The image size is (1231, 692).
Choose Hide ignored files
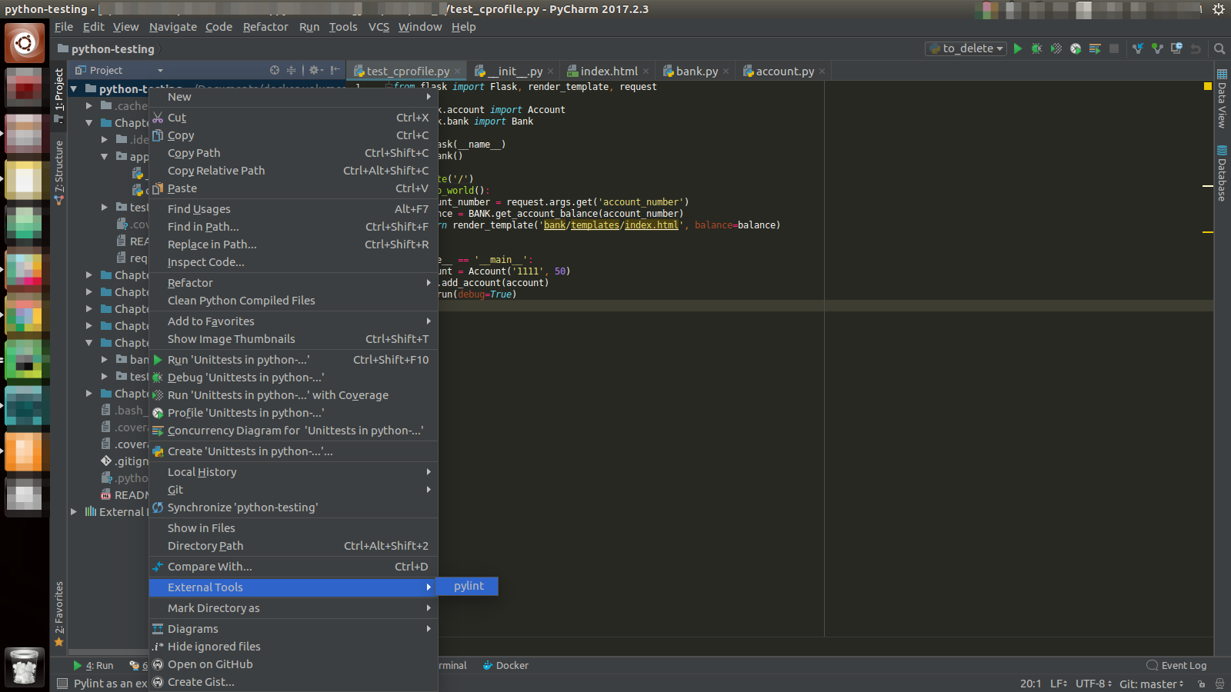point(293,647)
